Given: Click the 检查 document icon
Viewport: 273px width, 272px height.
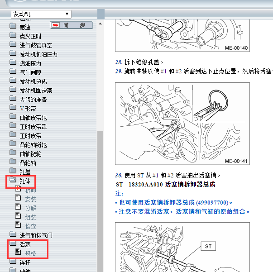Looking at the screenshot, I should (x=18, y=224).
